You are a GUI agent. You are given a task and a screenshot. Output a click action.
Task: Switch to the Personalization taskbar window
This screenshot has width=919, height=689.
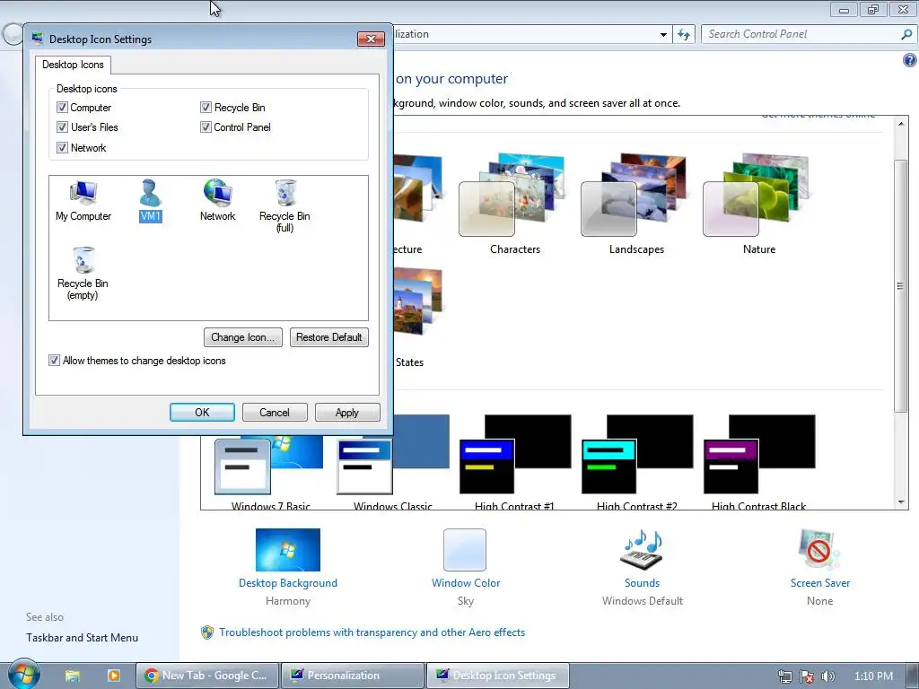point(353,676)
